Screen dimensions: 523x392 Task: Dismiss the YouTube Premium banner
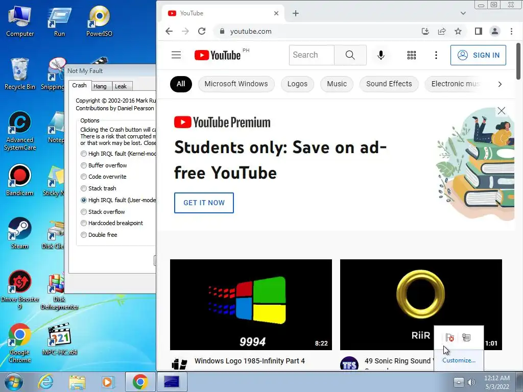502,111
